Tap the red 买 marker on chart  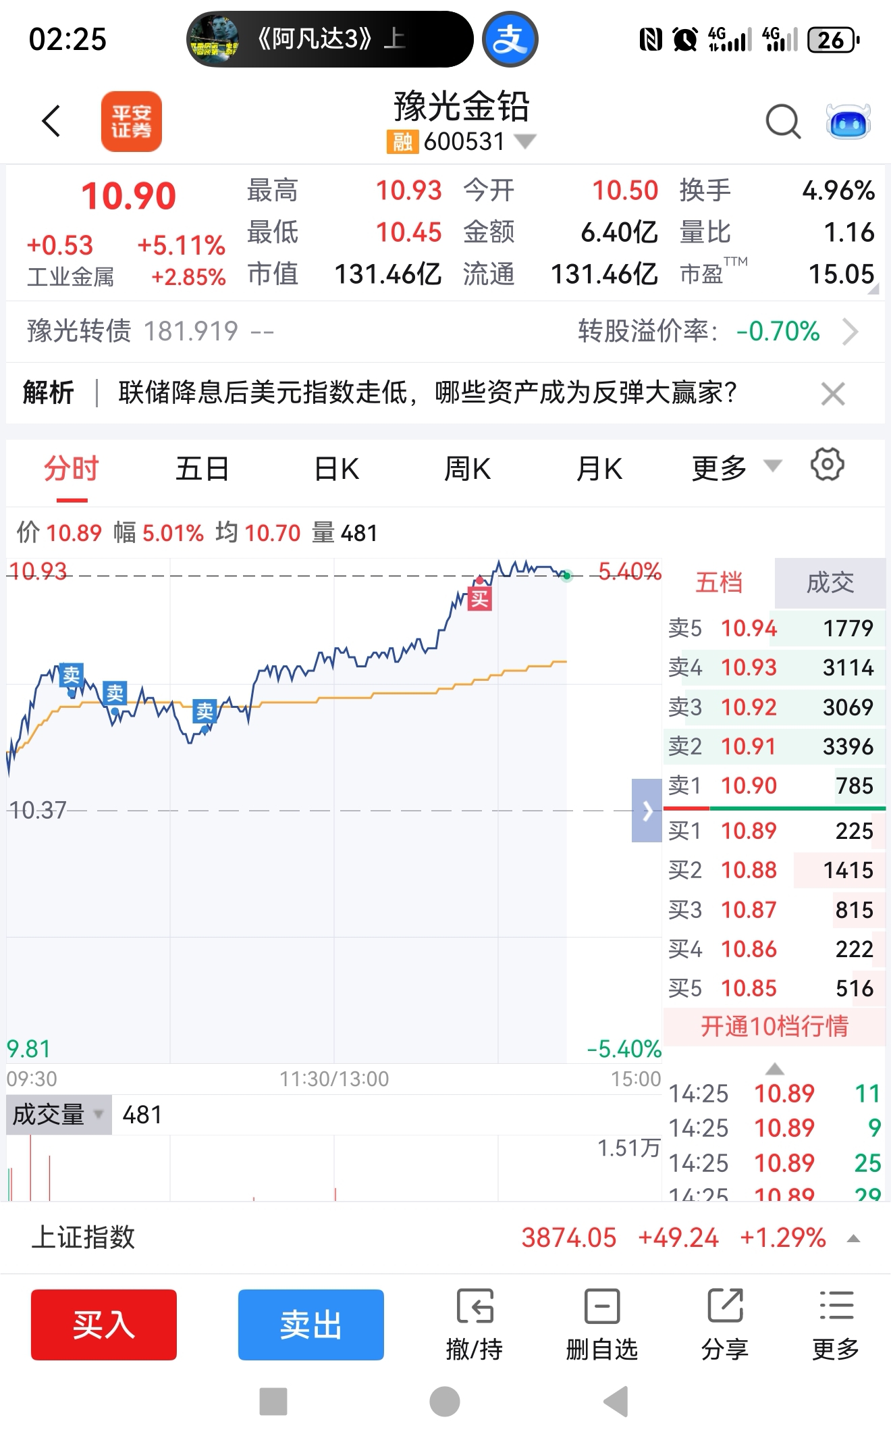(479, 598)
